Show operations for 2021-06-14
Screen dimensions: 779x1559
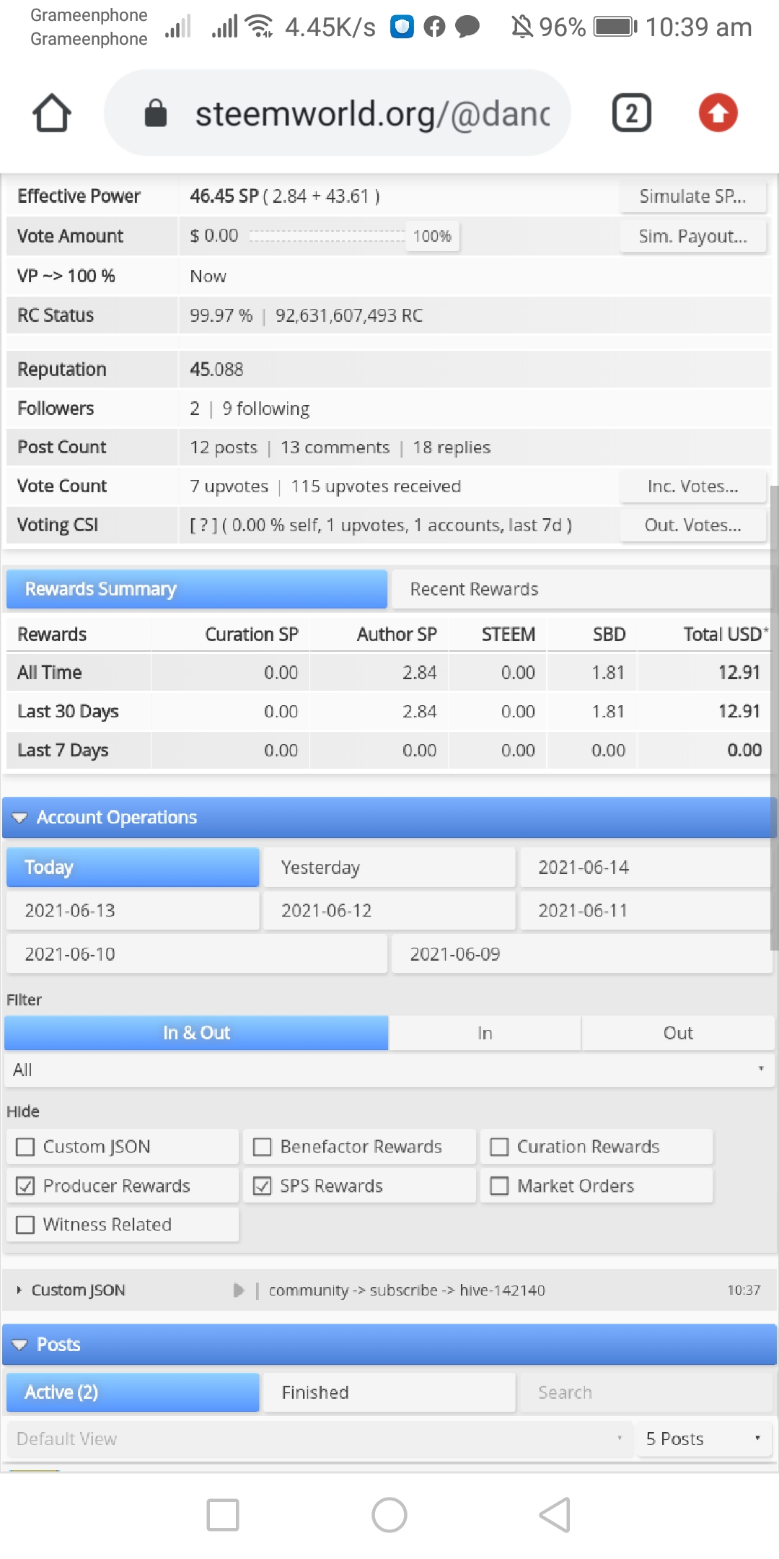tap(646, 867)
